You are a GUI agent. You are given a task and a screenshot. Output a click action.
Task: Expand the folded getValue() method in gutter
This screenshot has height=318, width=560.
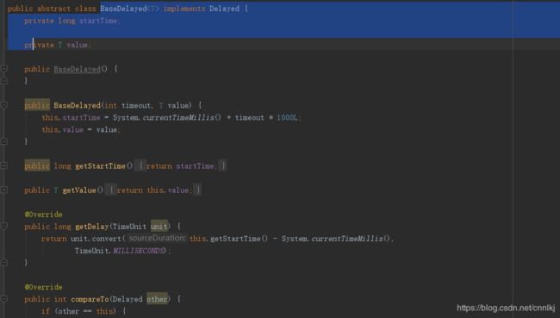click(x=4, y=190)
